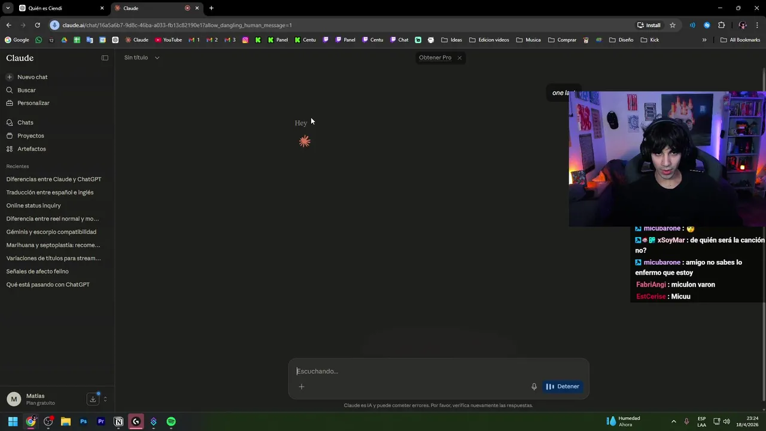The width and height of the screenshot is (766, 431).
Task: Stop voice listening with Detener
Action: 563,387
